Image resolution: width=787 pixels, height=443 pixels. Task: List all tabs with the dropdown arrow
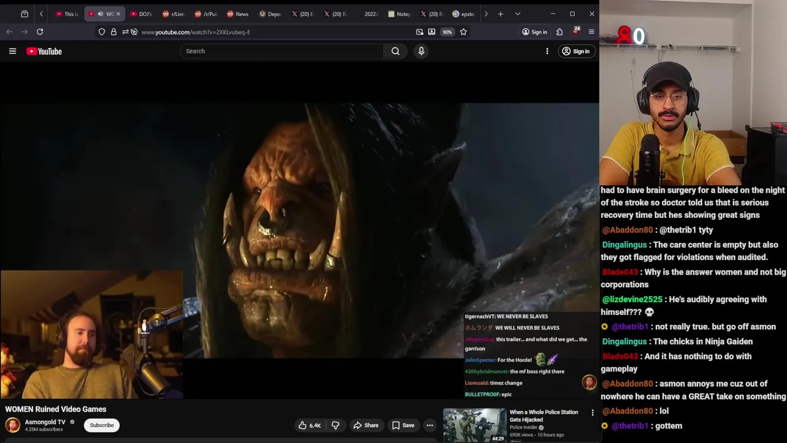(517, 14)
